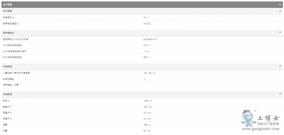Toggle the 环境数据 section arrow
This screenshot has width=284, height=135.
tap(280, 66)
